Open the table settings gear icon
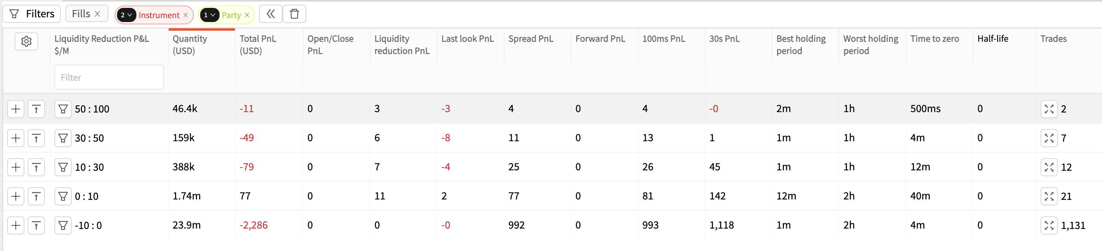 [x=26, y=41]
